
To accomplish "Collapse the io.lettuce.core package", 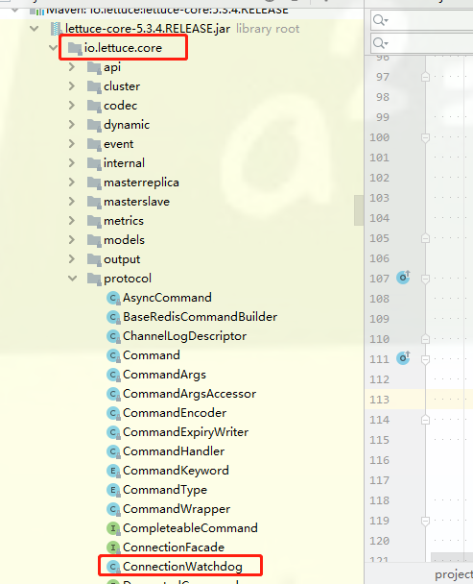I will click(x=53, y=48).
